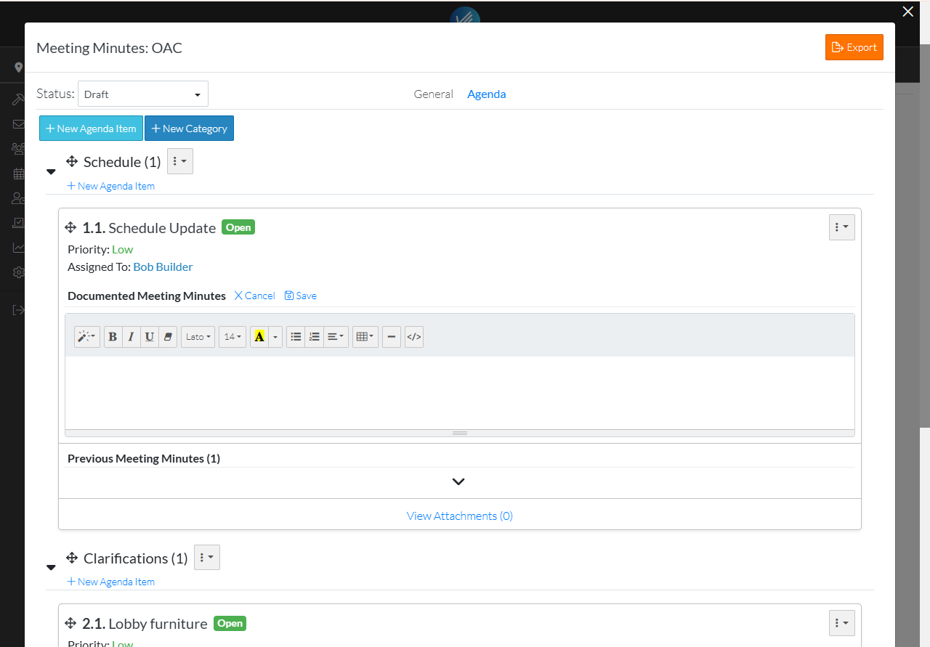Image resolution: width=930 pixels, height=647 pixels.
Task: Open the envelope icon in the sidebar
Action: (19, 124)
